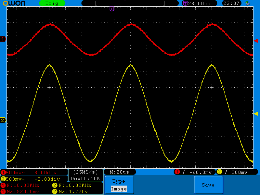Click channel 2 Ma:1.720v measurement
Viewport: 260px width, 195px height.
tap(73, 191)
